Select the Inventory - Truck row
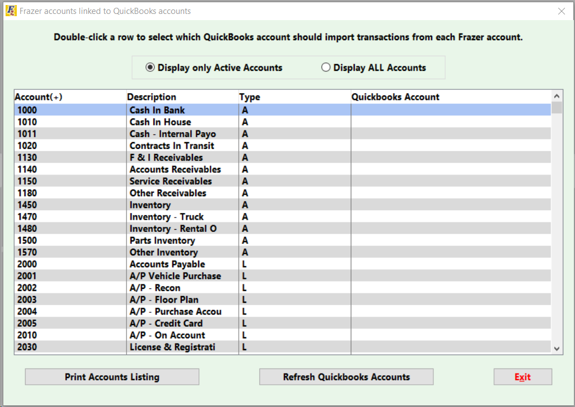Image resolution: width=575 pixels, height=407 pixels. (283, 217)
